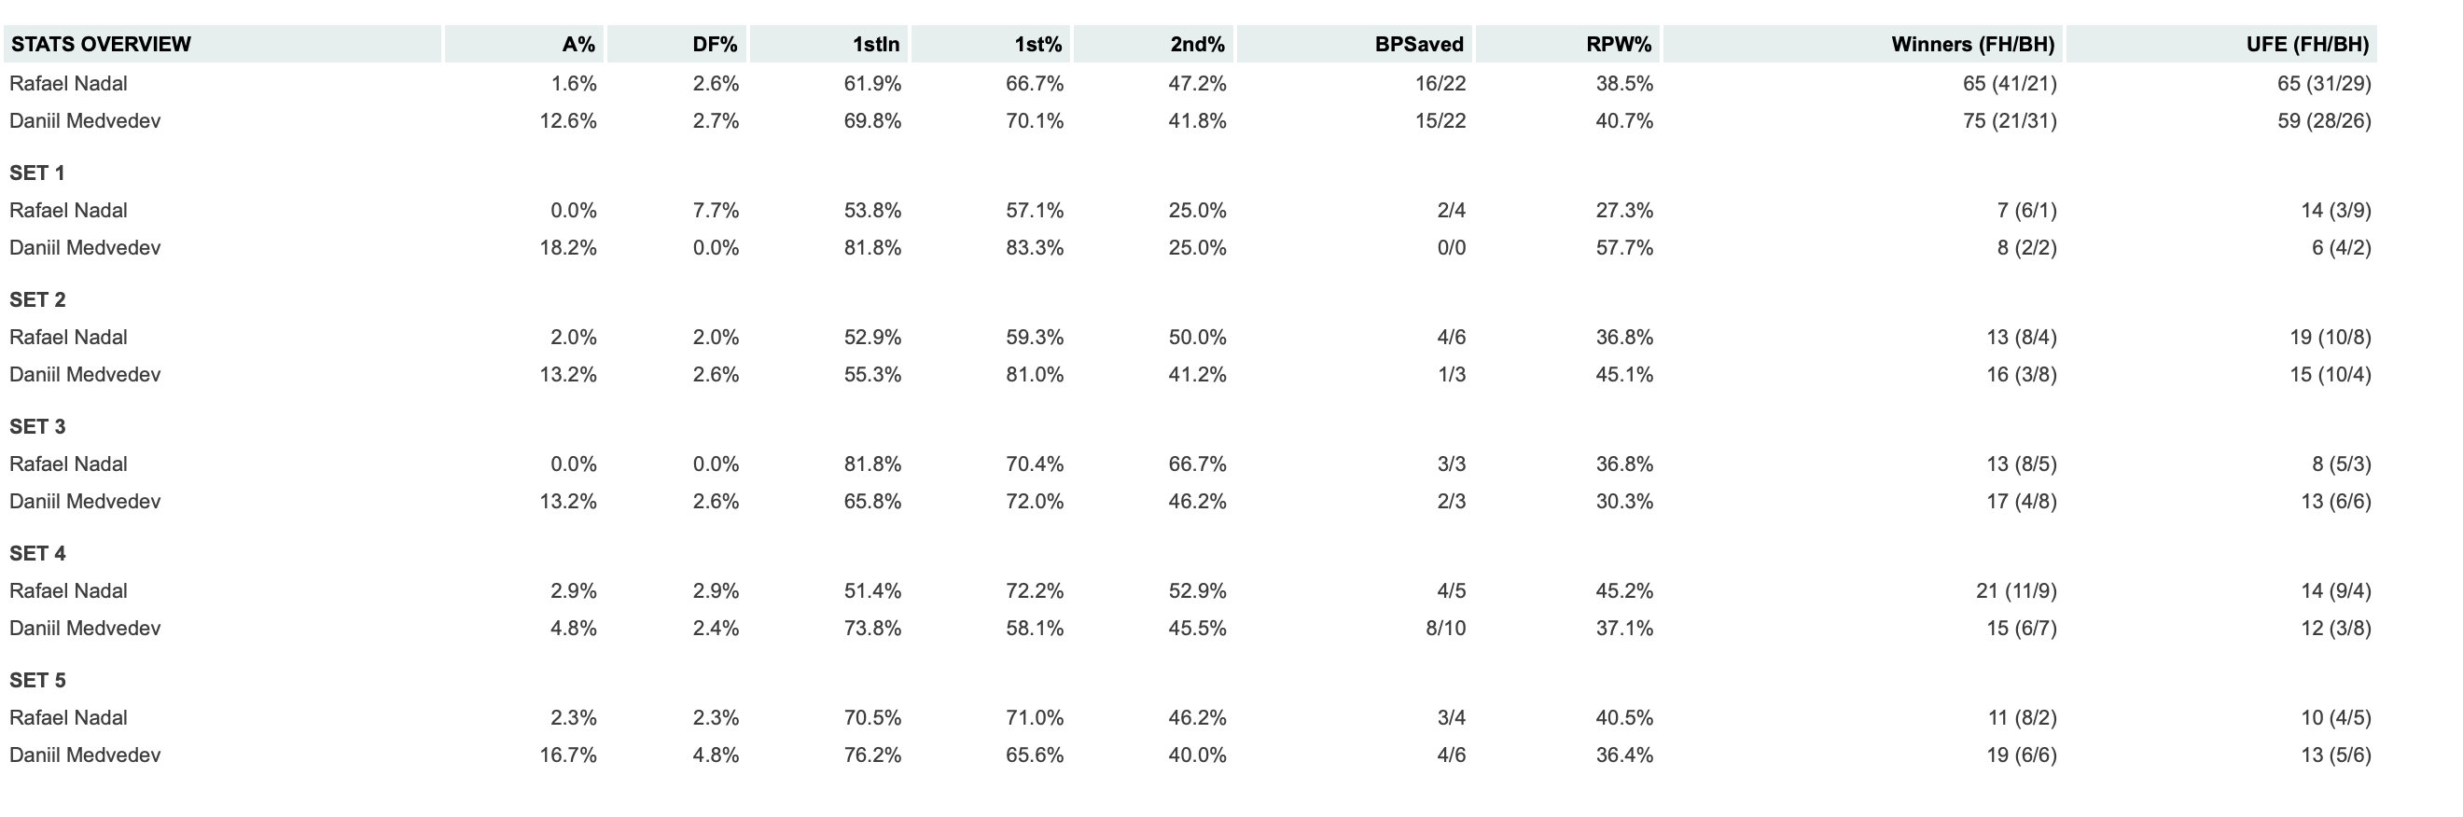Select the Winners (FH/BH) column header
2463x817 pixels.
point(1972,44)
